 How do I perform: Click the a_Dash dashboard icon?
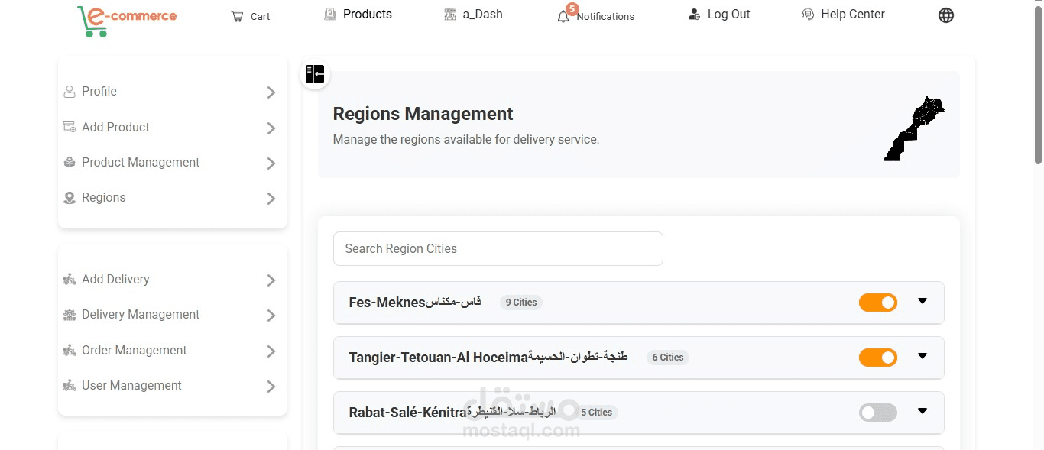click(450, 15)
